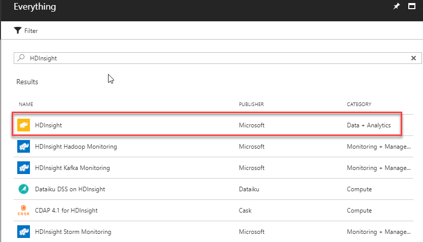Click the HDInsight Storm Monitoring icon

pos(23,232)
